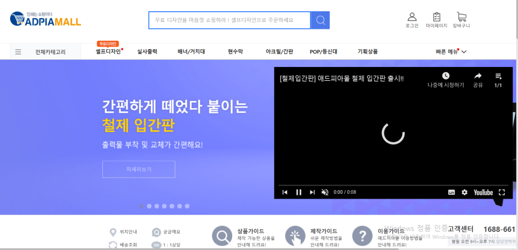This screenshot has height=250, width=518.
Task: Click the 무료디자인 orange badge
Action: (x=108, y=43)
